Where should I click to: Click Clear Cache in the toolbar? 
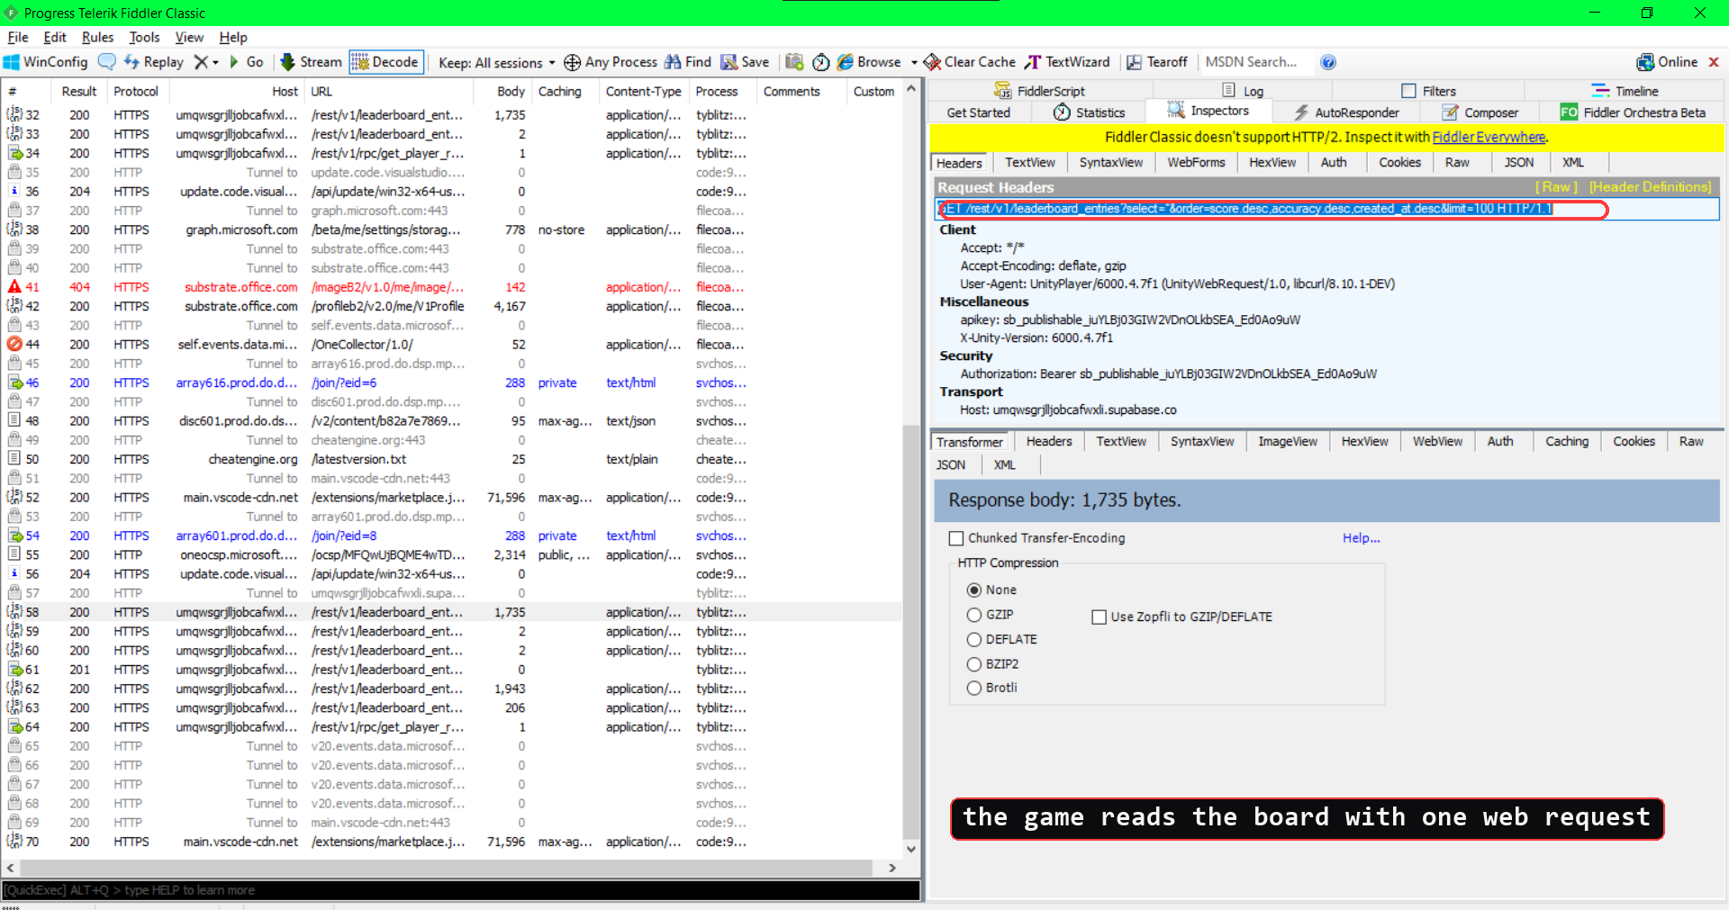point(970,62)
